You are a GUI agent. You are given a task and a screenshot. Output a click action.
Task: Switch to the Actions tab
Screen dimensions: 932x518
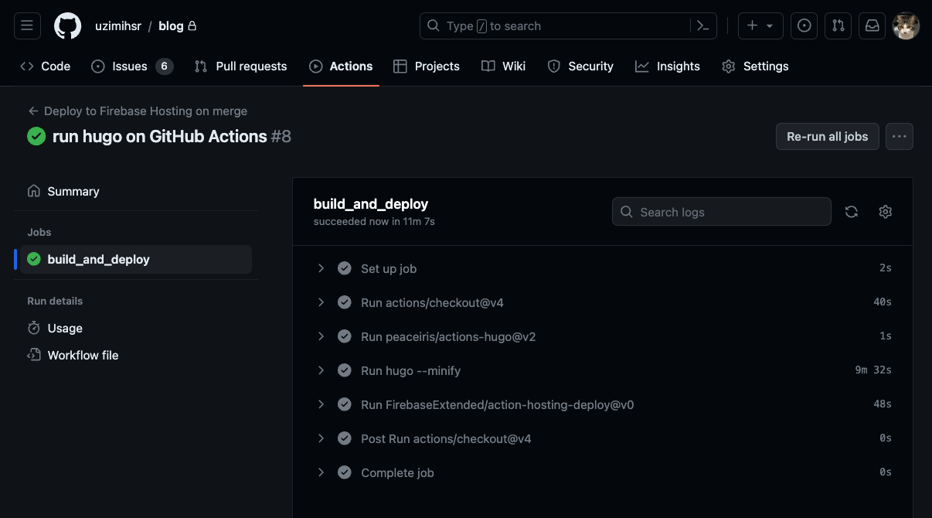[x=341, y=66]
